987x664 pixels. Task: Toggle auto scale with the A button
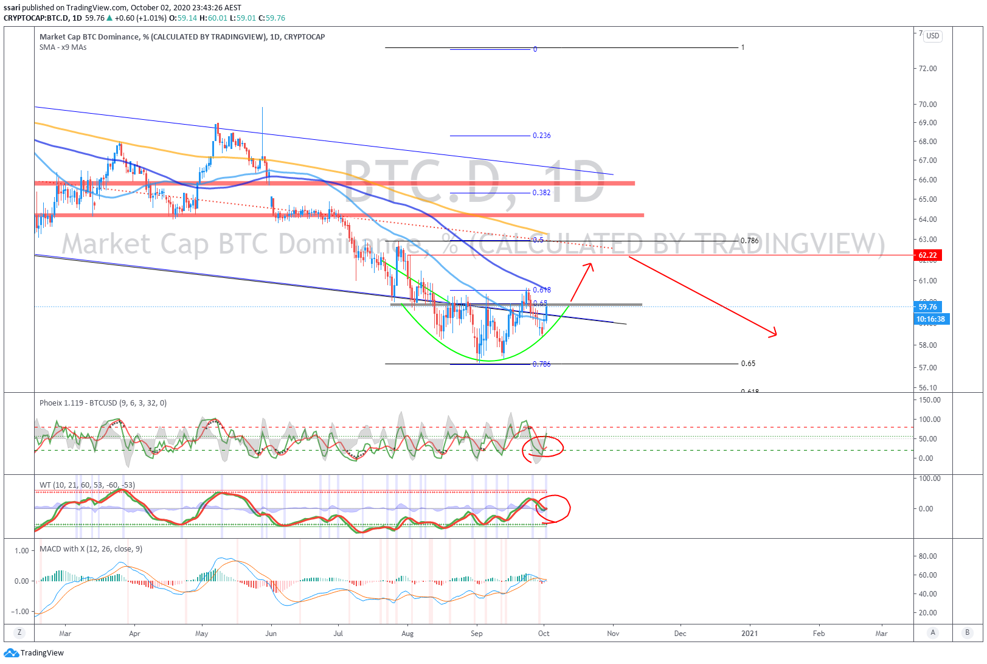pyautogui.click(x=932, y=633)
